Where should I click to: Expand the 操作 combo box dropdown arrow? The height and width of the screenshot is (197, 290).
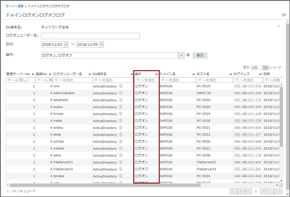click(181, 55)
